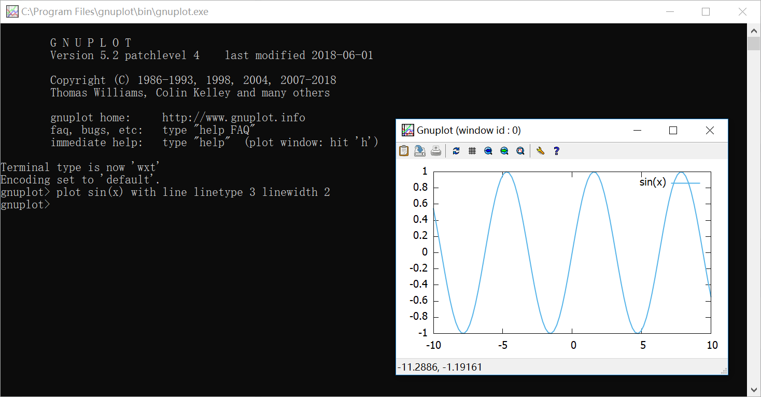Screen dimensions: 761x397
Task: Click the plot window resize grip corner
Action: tap(724, 371)
